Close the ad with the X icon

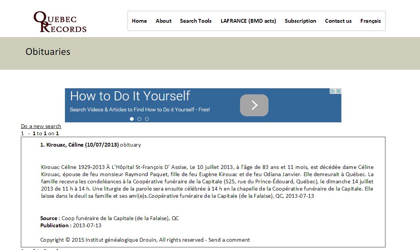(339, 91)
